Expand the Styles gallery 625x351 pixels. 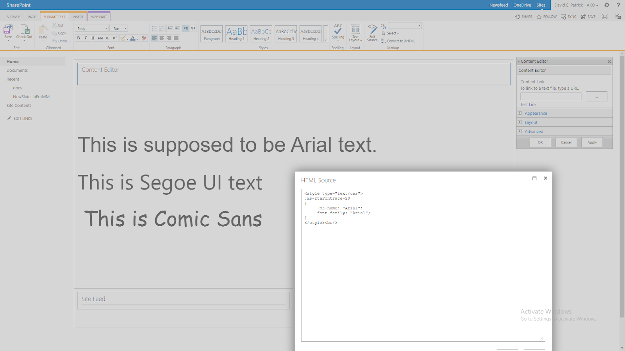pos(326,34)
